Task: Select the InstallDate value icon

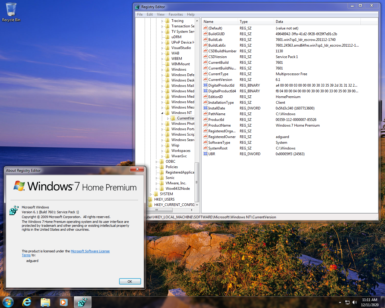Action: 205,108
